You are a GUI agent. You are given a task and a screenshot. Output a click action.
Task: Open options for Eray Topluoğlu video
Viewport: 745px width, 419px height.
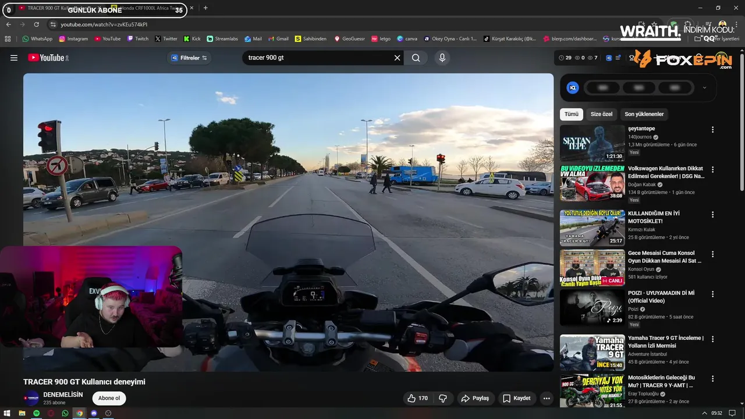pos(712,378)
